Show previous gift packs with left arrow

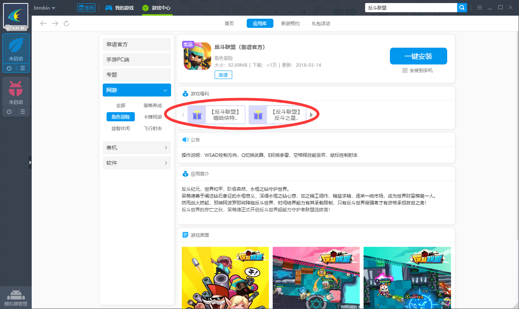(183, 115)
